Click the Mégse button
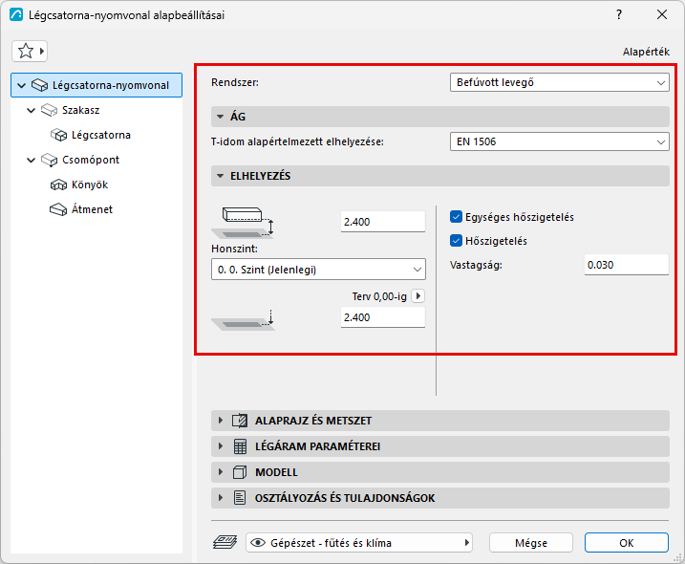685x564 pixels. click(531, 543)
